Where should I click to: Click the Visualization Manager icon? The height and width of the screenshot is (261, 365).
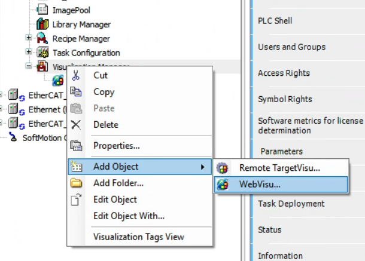pos(42,66)
